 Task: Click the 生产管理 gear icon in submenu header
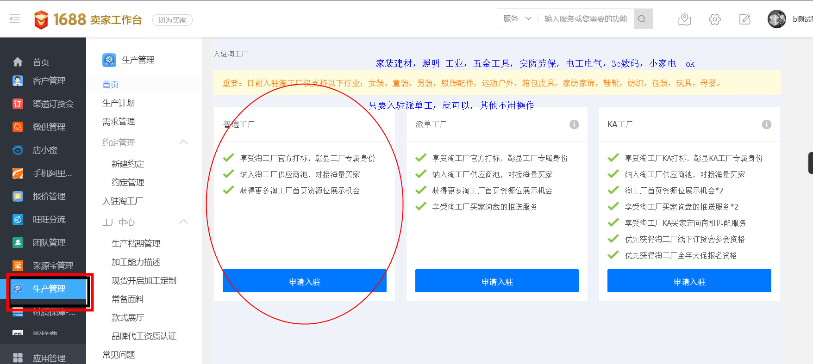(x=109, y=60)
